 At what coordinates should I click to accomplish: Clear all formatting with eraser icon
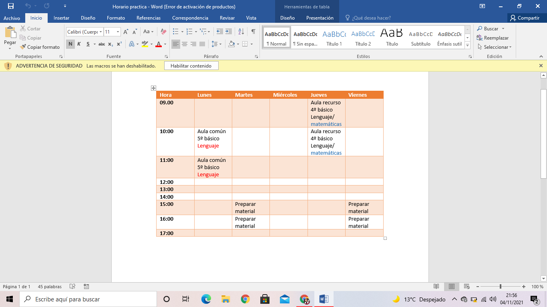click(163, 32)
